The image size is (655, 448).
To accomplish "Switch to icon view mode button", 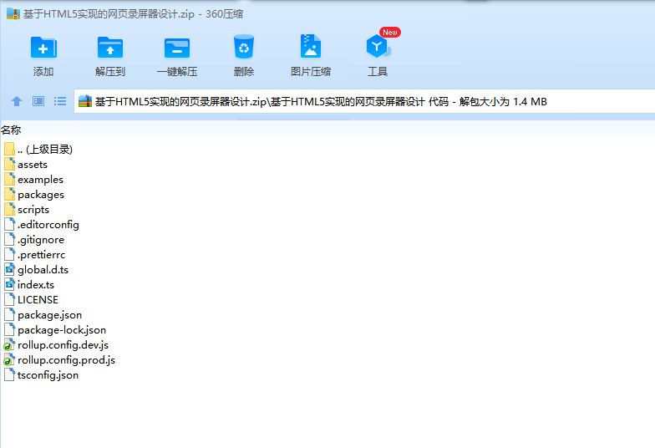I will coord(38,101).
